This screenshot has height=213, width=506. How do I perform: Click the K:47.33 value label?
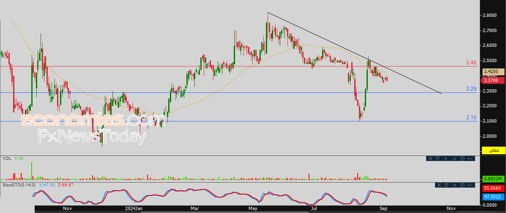[x=47, y=185]
